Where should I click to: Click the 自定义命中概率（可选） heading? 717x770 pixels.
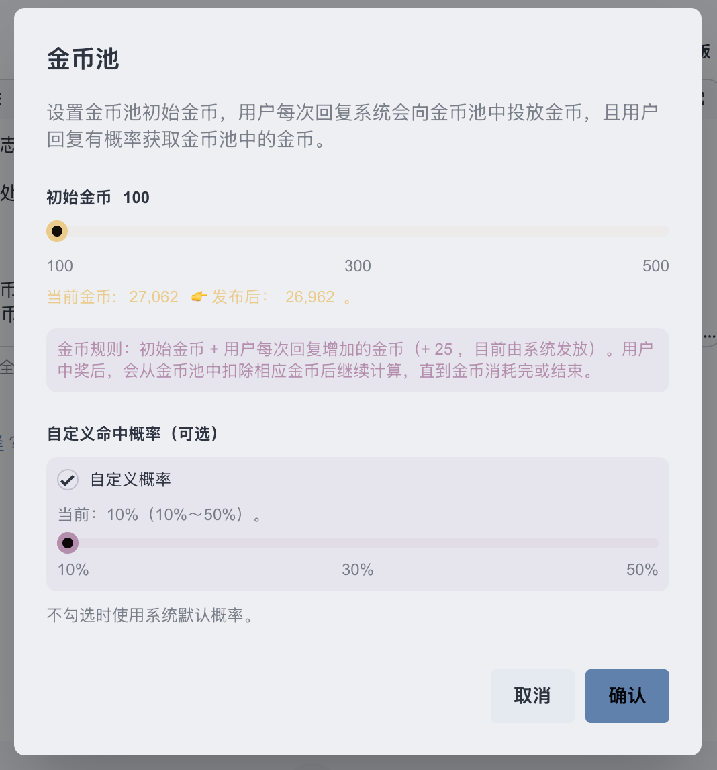click(133, 434)
